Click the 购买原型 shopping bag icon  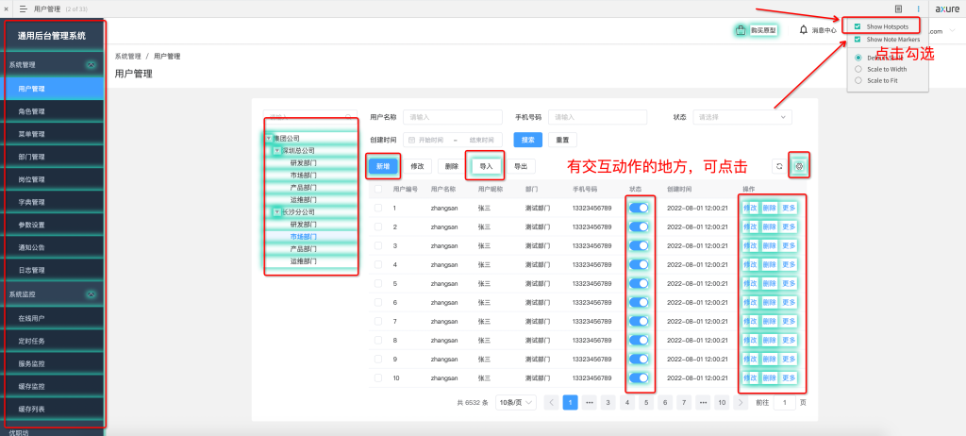741,30
